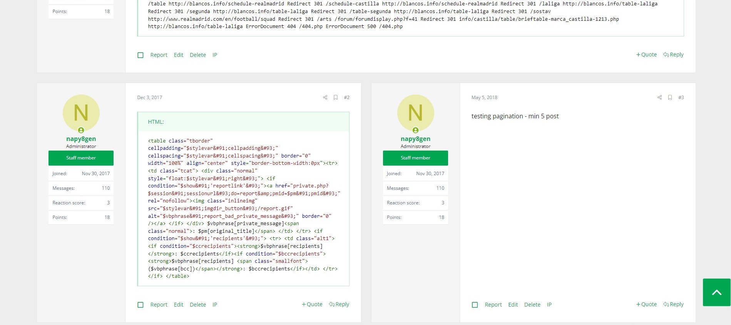Report post #3
The height and width of the screenshot is (325, 731).
pos(493,305)
